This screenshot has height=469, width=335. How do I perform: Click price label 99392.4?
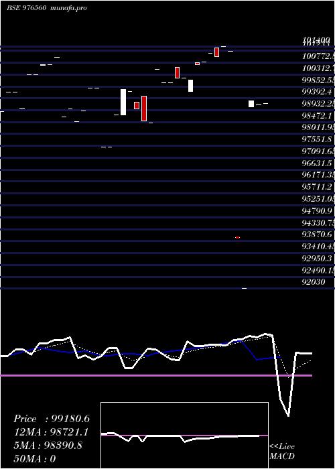(317, 92)
